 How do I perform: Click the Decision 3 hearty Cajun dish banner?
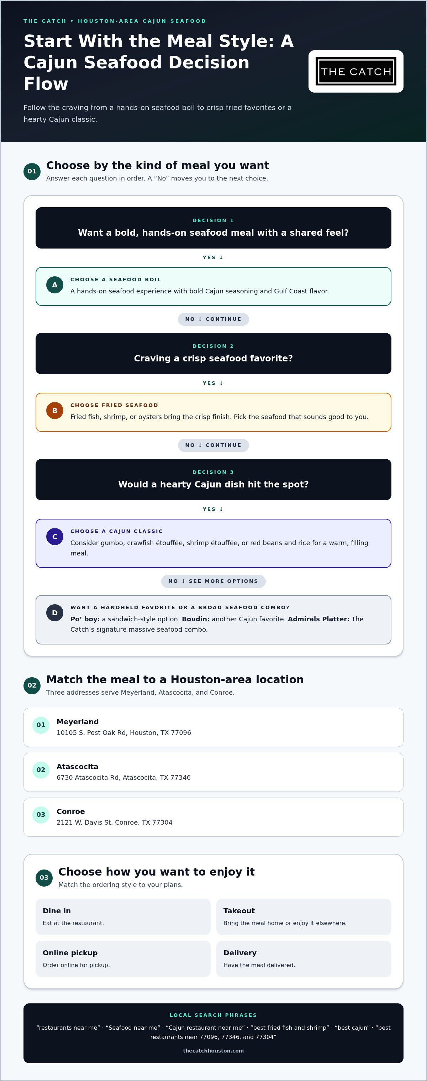213,480
